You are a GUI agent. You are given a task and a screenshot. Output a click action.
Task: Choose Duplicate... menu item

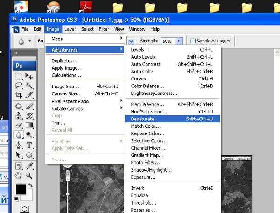coord(84,60)
